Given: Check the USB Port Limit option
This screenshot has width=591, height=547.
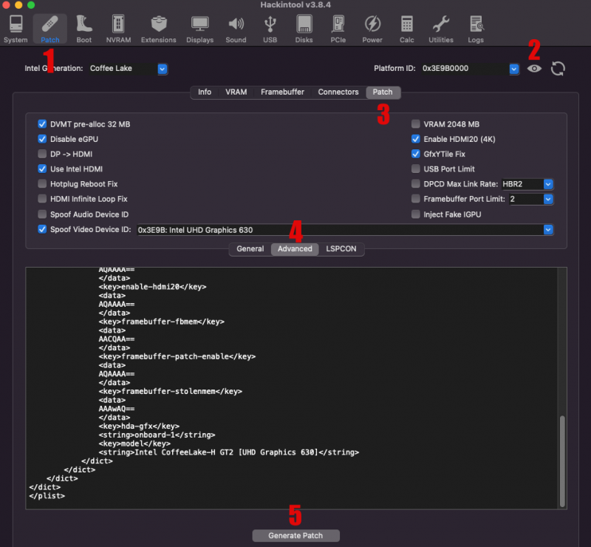Looking at the screenshot, I should [416, 169].
